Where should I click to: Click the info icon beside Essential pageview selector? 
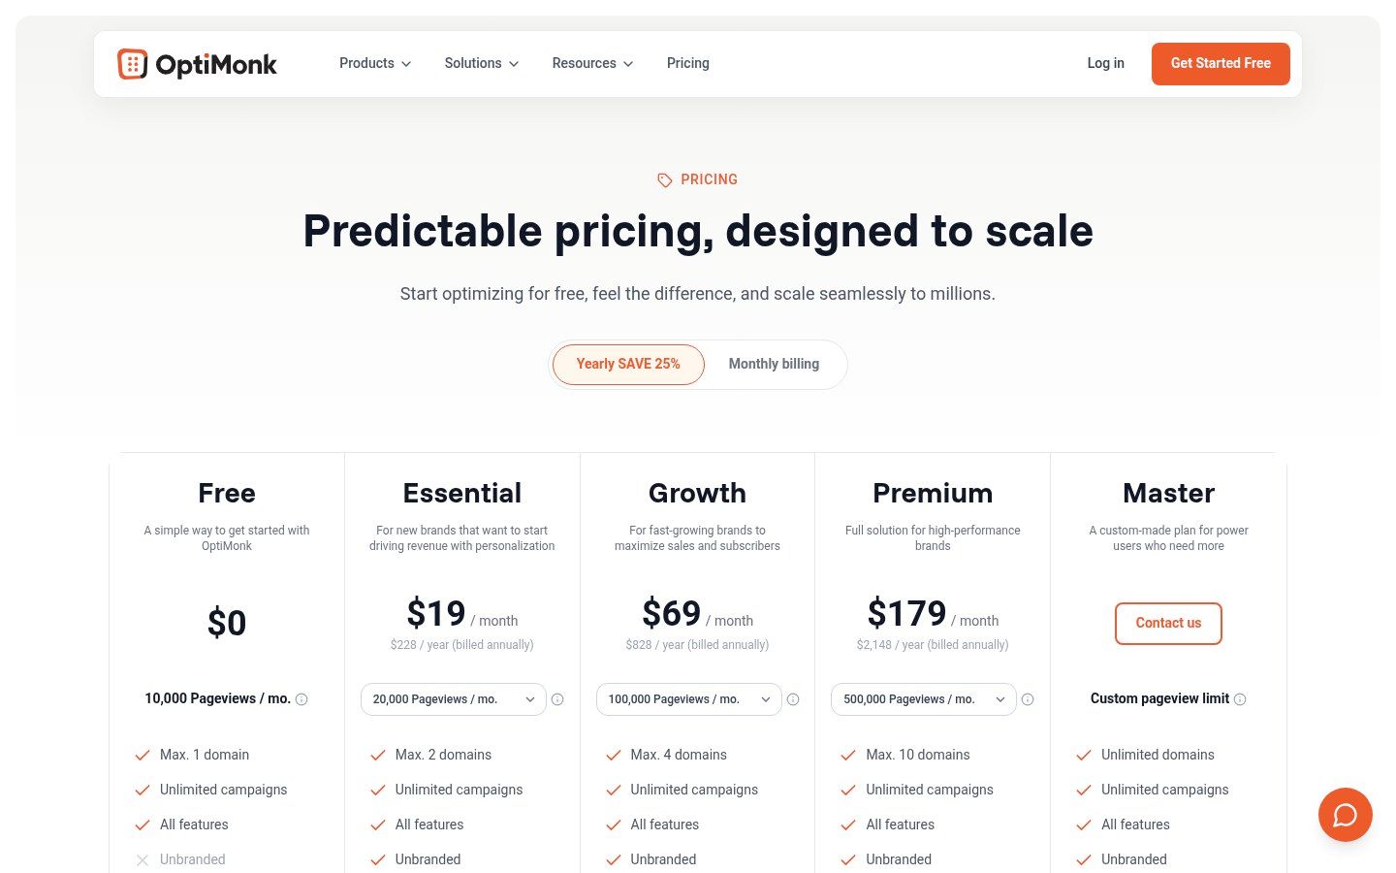coord(557,699)
